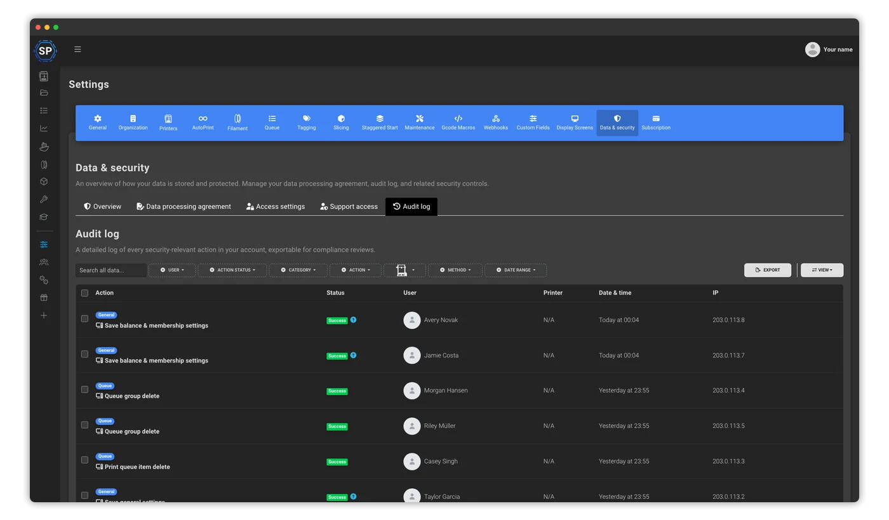The height and width of the screenshot is (520, 889).
Task: Open the Printers settings tab
Action: pos(168,123)
